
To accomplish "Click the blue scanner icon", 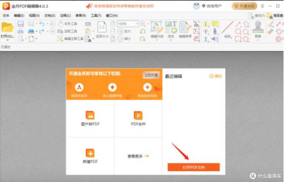I will tap(31, 31).
